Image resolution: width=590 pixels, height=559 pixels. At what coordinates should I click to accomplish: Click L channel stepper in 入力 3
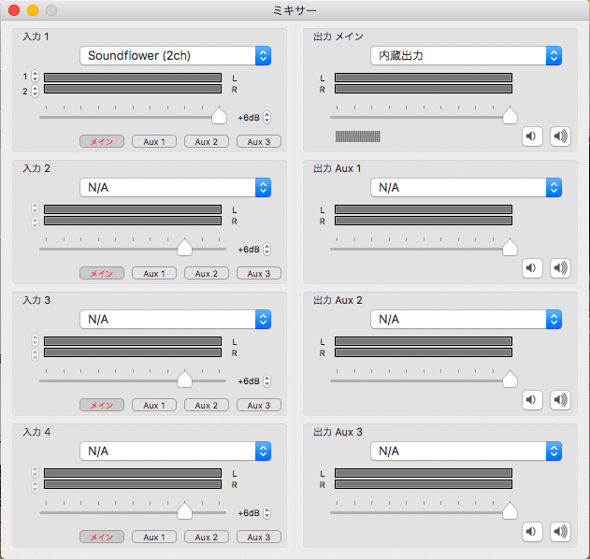[x=35, y=340]
